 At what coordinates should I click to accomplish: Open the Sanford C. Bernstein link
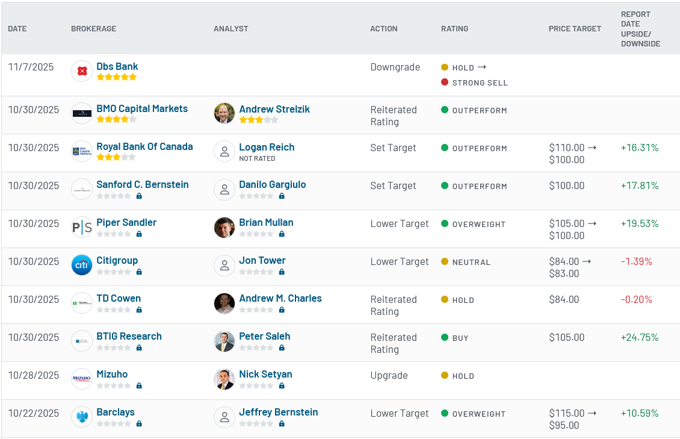(x=143, y=184)
